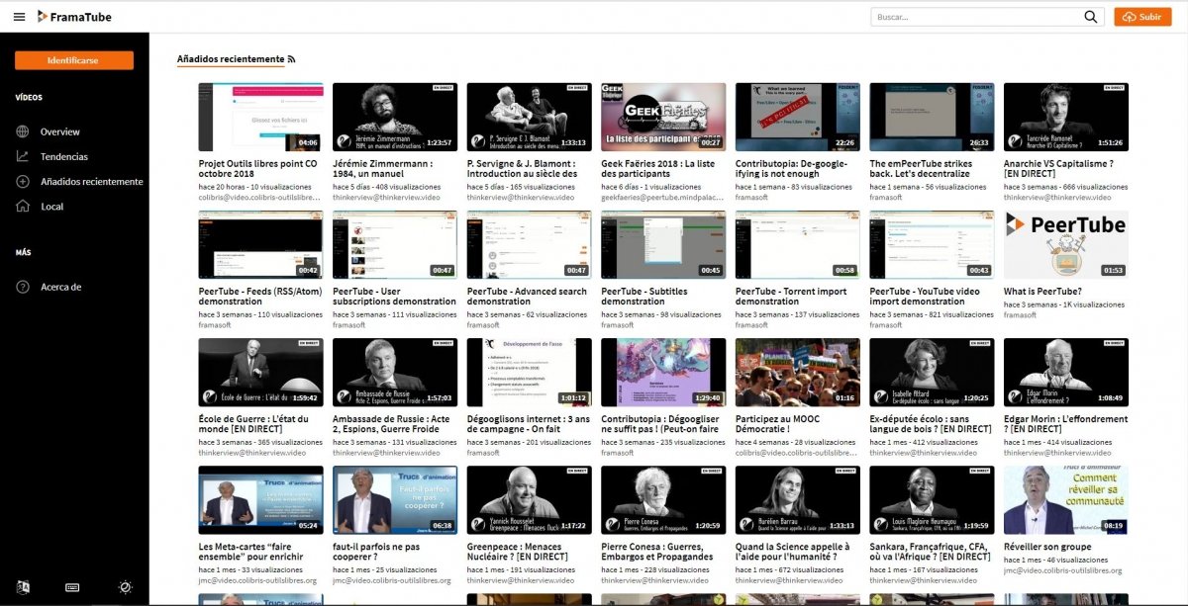Click the Acerca de question-mark icon
This screenshot has width=1188, height=606.
[x=23, y=287]
